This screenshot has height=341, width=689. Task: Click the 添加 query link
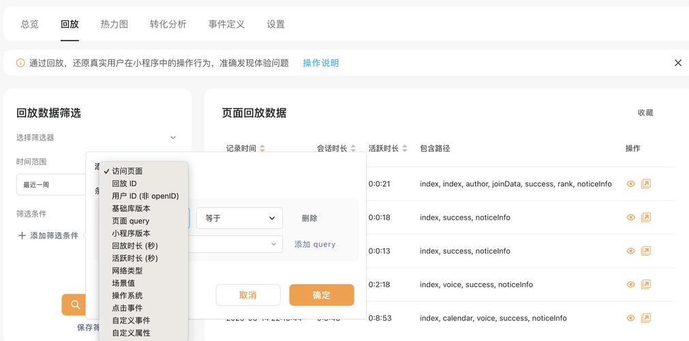[x=315, y=244]
